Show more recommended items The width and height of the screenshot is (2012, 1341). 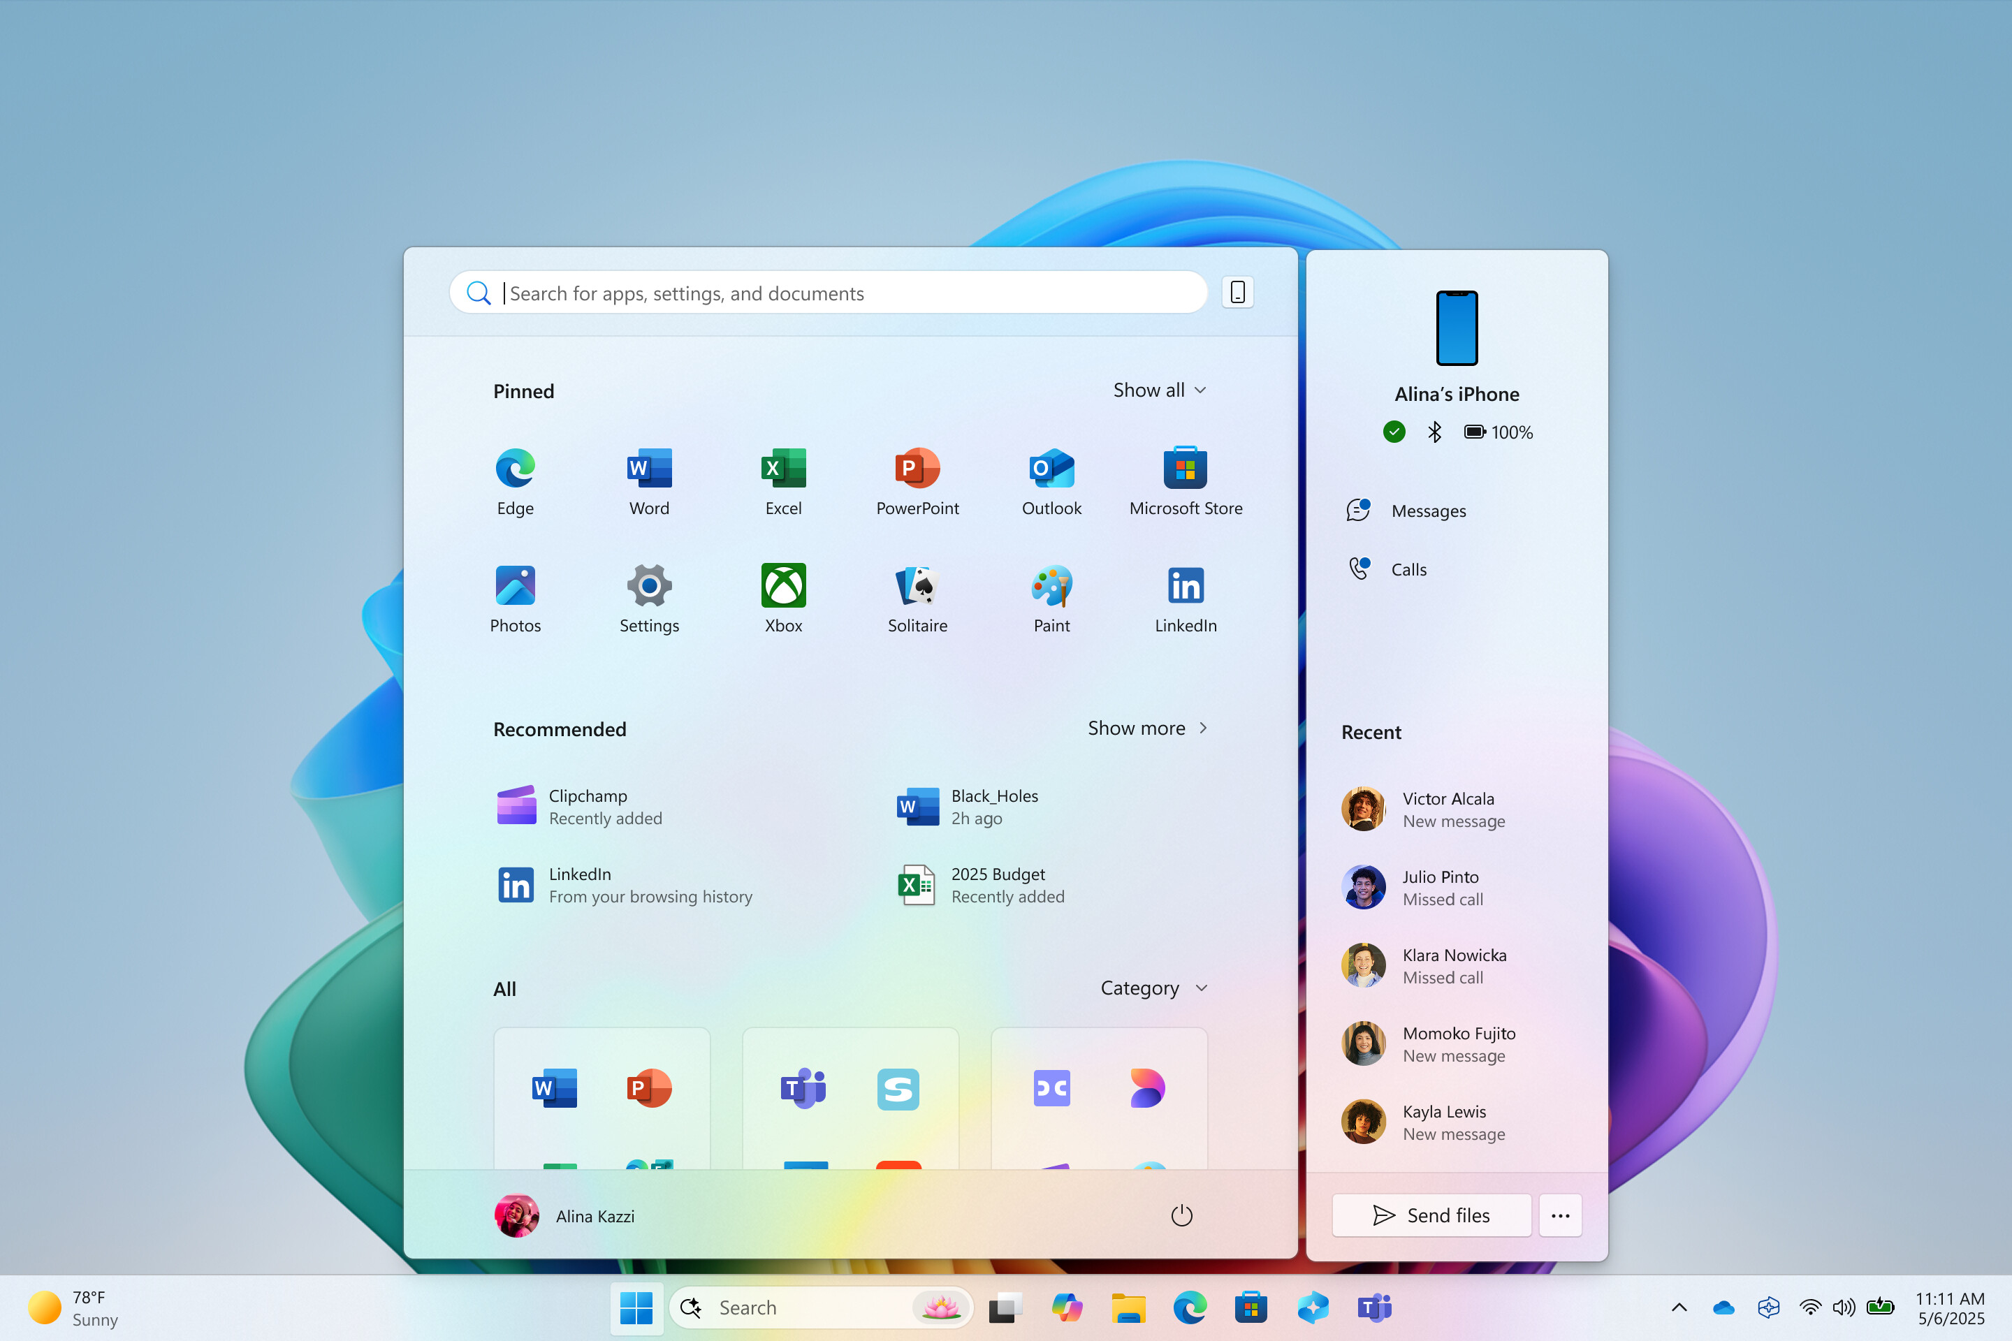[1148, 728]
